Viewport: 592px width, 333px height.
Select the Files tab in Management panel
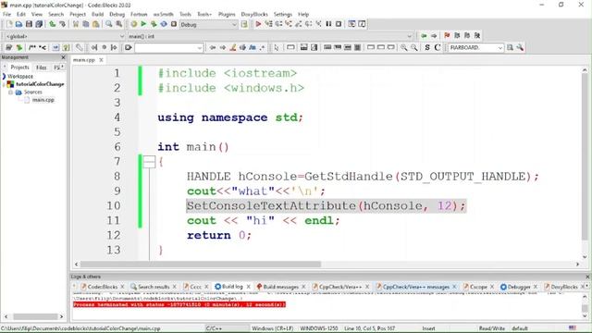41,68
